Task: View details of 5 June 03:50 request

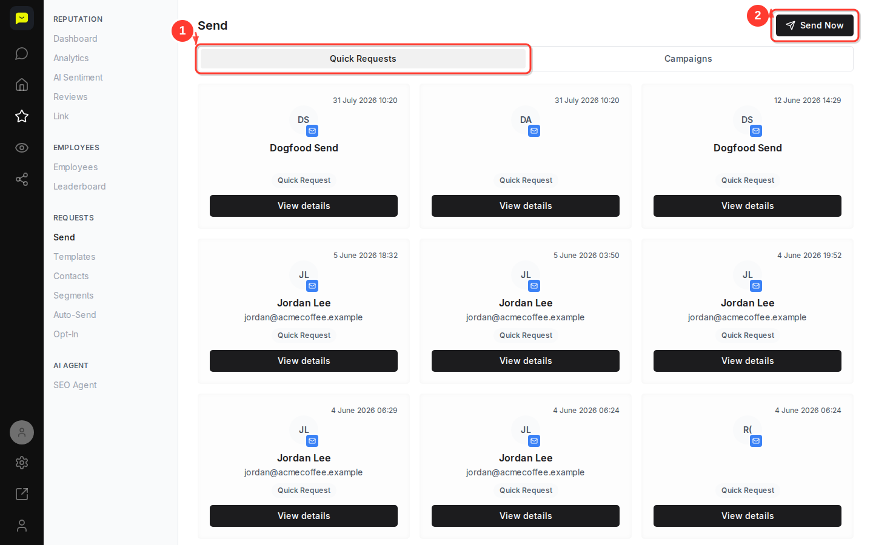Action: [526, 361]
